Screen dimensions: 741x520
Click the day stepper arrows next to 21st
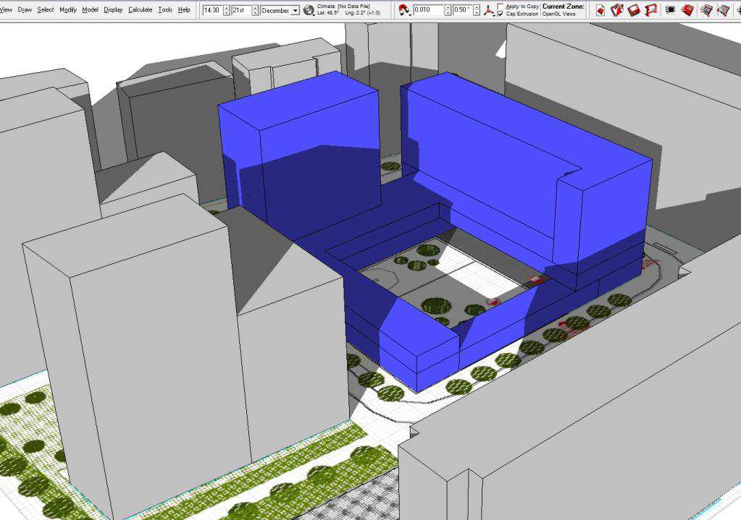[x=255, y=10]
